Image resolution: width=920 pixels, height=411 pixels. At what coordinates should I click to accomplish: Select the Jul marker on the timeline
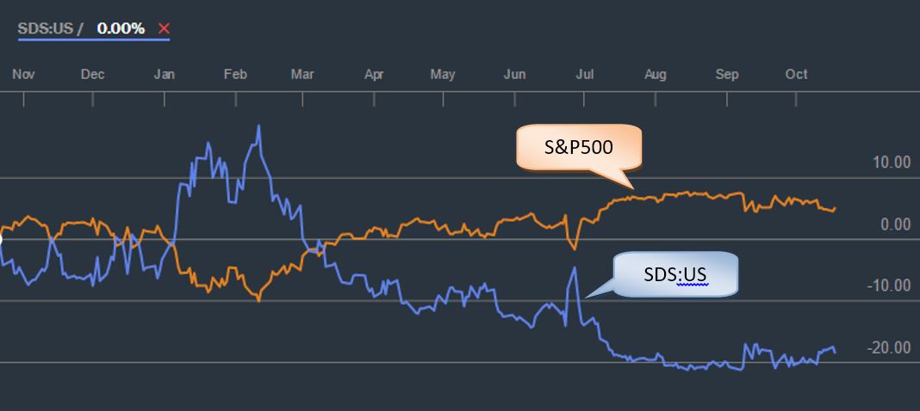click(x=584, y=75)
